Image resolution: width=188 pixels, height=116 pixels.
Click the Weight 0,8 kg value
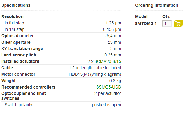[x=115, y=81]
